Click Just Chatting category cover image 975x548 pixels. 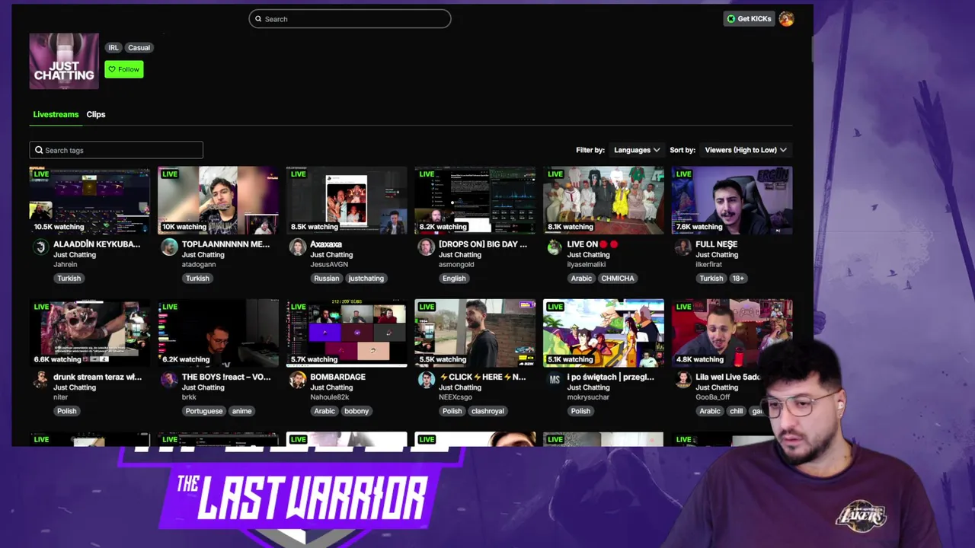coord(64,61)
